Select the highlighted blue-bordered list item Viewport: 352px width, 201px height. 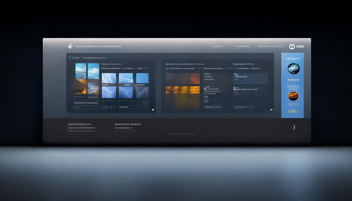pos(250,78)
